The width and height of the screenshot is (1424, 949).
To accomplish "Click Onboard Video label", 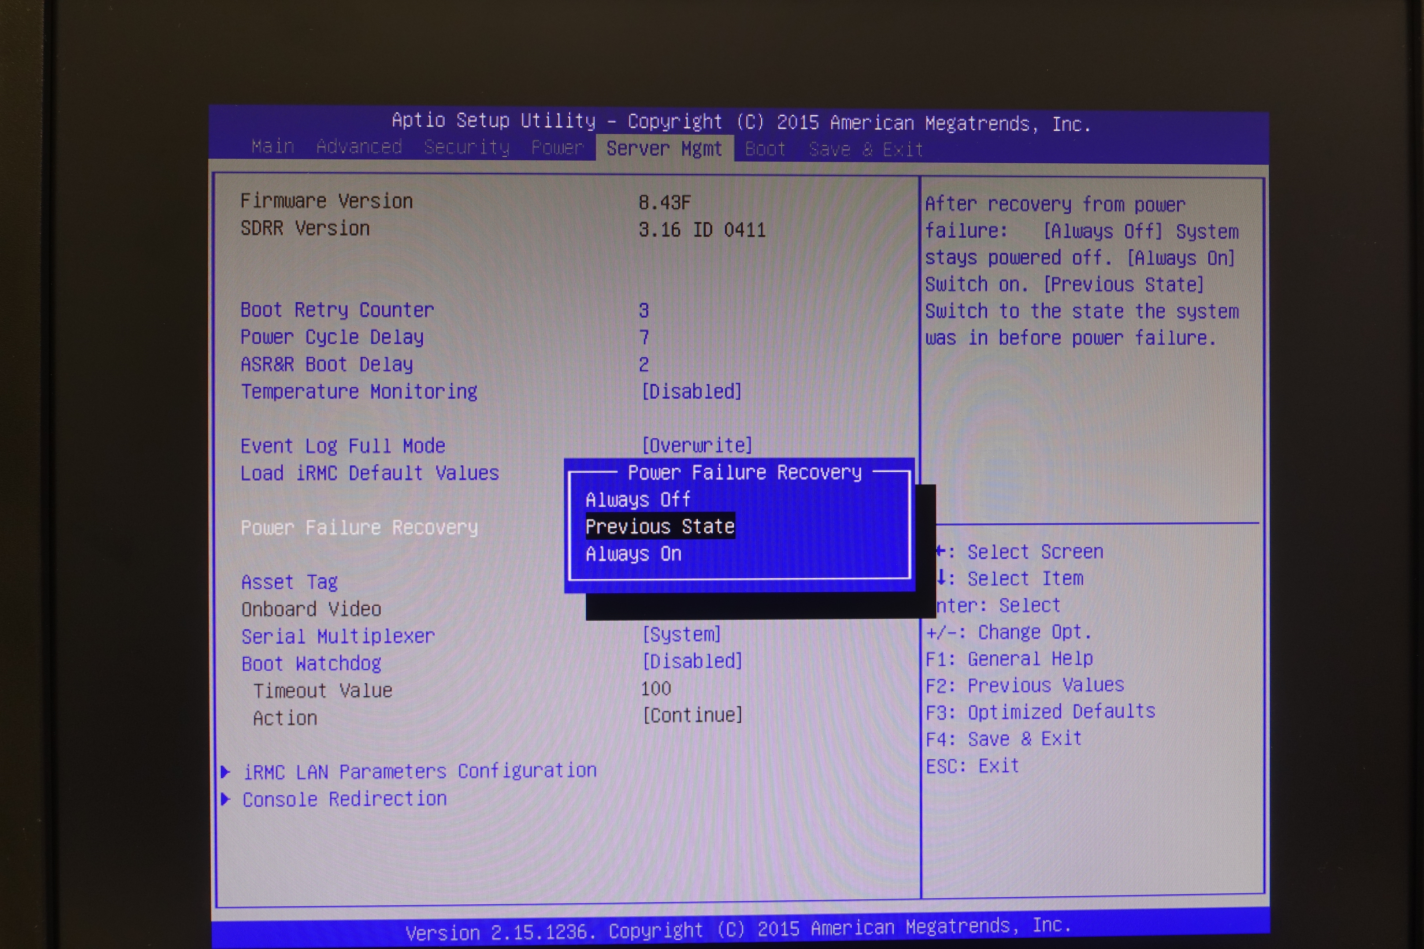I will (x=311, y=609).
